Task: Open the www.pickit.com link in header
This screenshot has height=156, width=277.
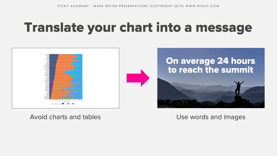Action: tap(203, 6)
